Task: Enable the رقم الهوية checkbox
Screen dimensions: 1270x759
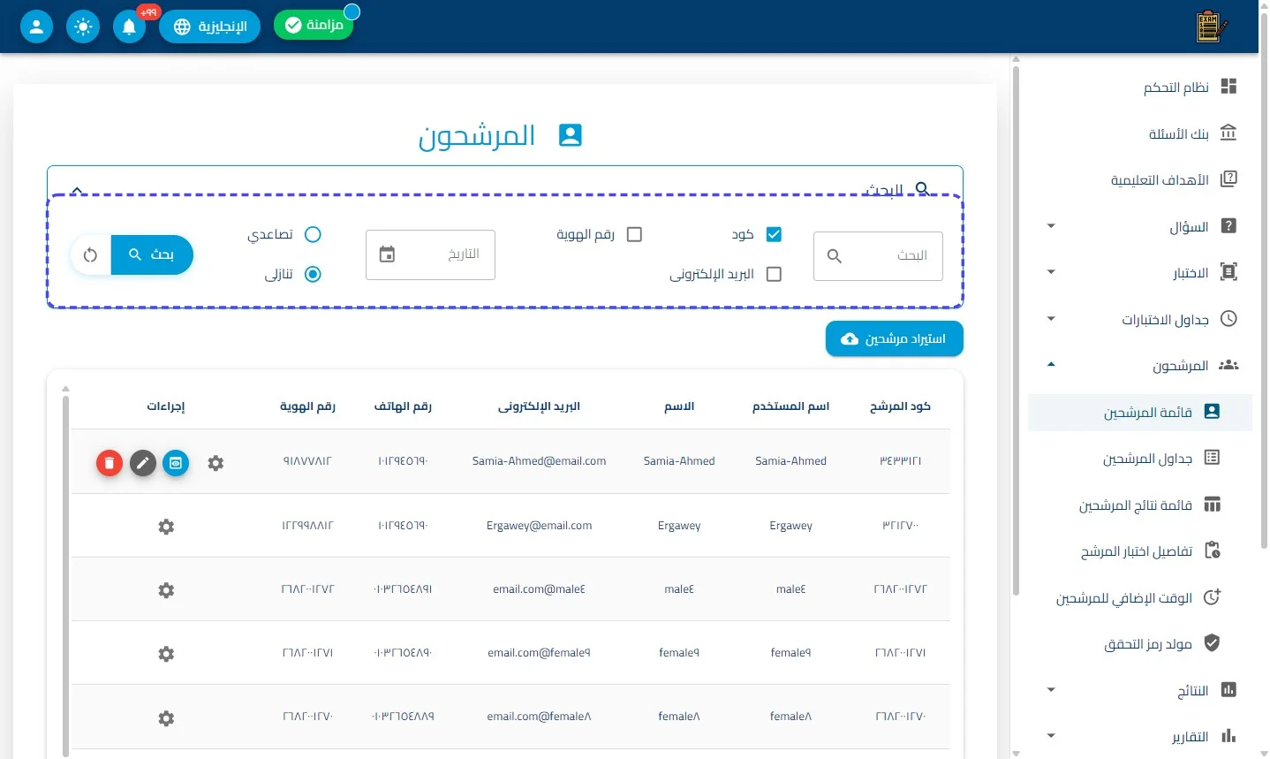Action: (634, 234)
